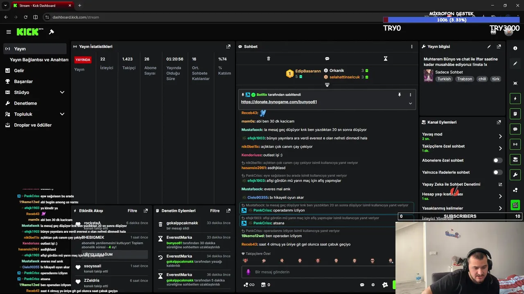Click the trash icon in the chat toolbar
Image resolution: width=524 pixels, height=294 pixels.
(x=269, y=59)
